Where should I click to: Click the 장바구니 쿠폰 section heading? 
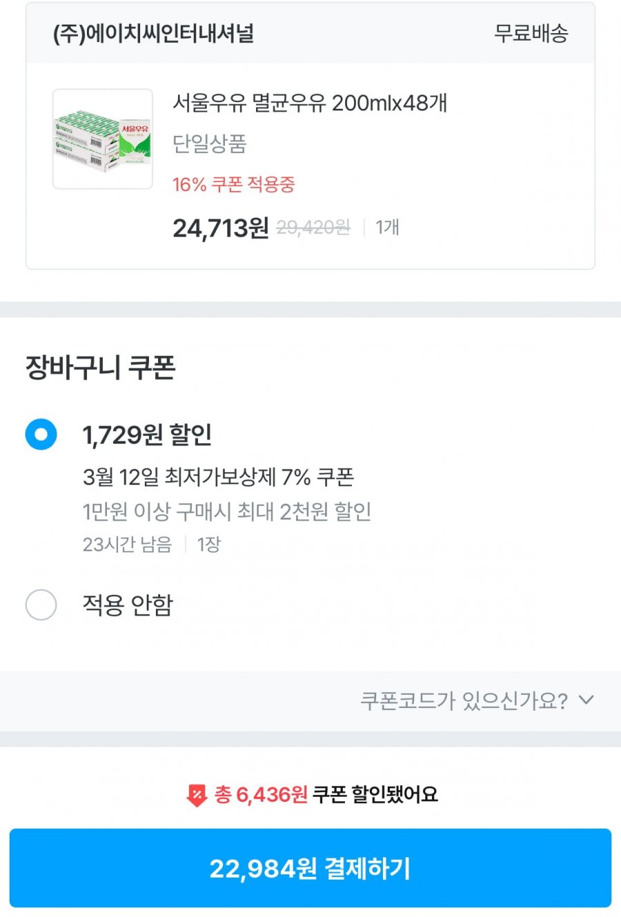101,367
